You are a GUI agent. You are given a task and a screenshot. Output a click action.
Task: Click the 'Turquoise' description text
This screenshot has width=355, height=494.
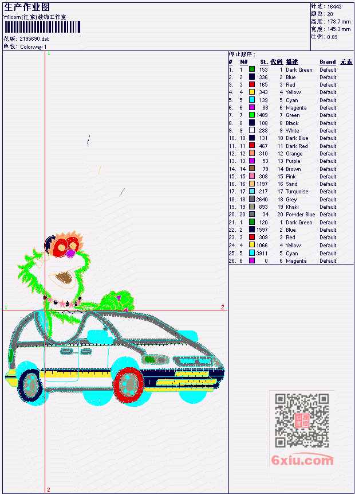coord(297,192)
